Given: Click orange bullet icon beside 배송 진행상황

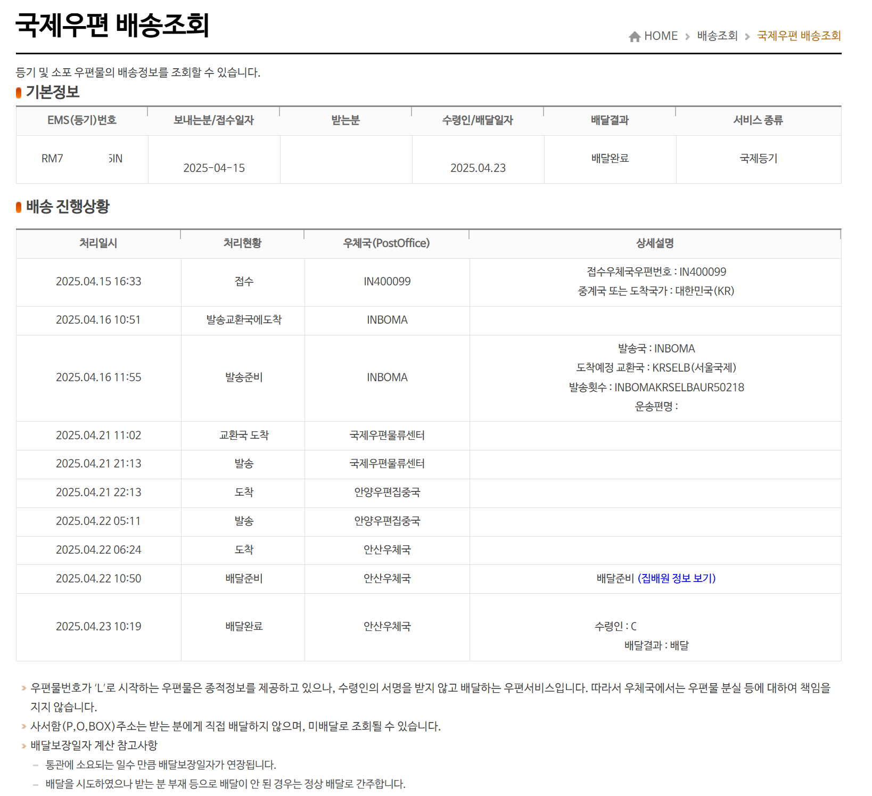Looking at the screenshot, I should pos(19,207).
